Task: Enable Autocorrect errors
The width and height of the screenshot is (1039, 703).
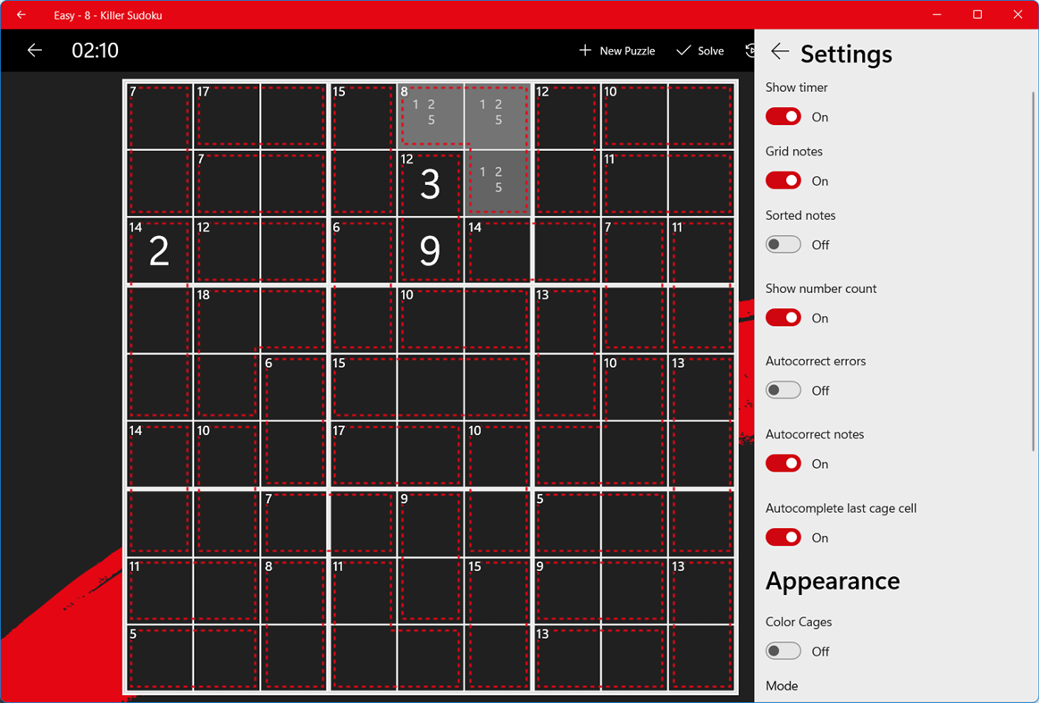Action: click(x=783, y=390)
